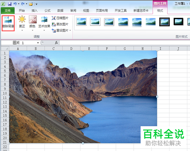This screenshot has height=151, width=190.
Task: Switch to the View (视图) tab
Action: [x=86, y=11]
